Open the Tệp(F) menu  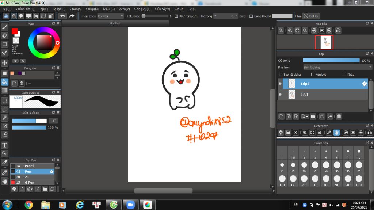pos(7,9)
